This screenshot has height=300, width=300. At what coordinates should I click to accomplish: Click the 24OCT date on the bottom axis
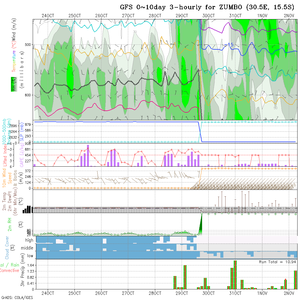48,293
